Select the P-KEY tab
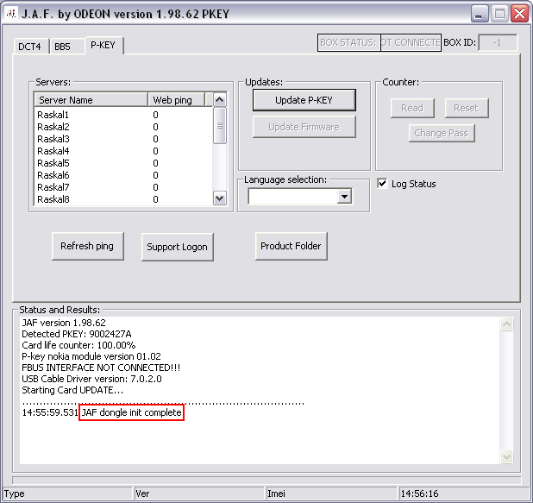Viewport: 533px width, 503px height. [x=103, y=45]
